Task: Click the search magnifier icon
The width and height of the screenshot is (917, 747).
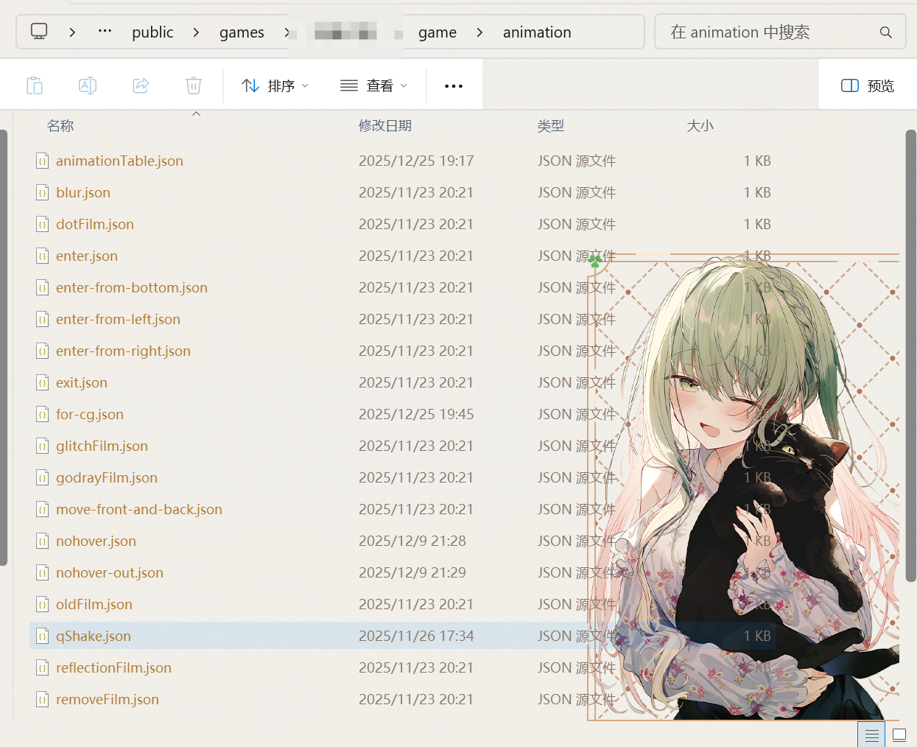Action: pos(886,32)
